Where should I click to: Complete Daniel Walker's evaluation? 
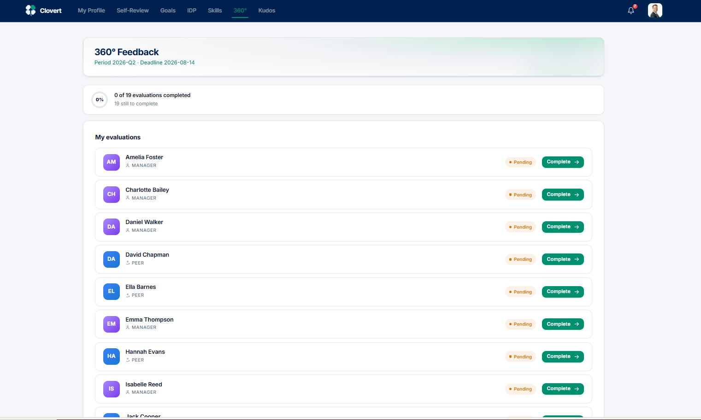pyautogui.click(x=563, y=227)
